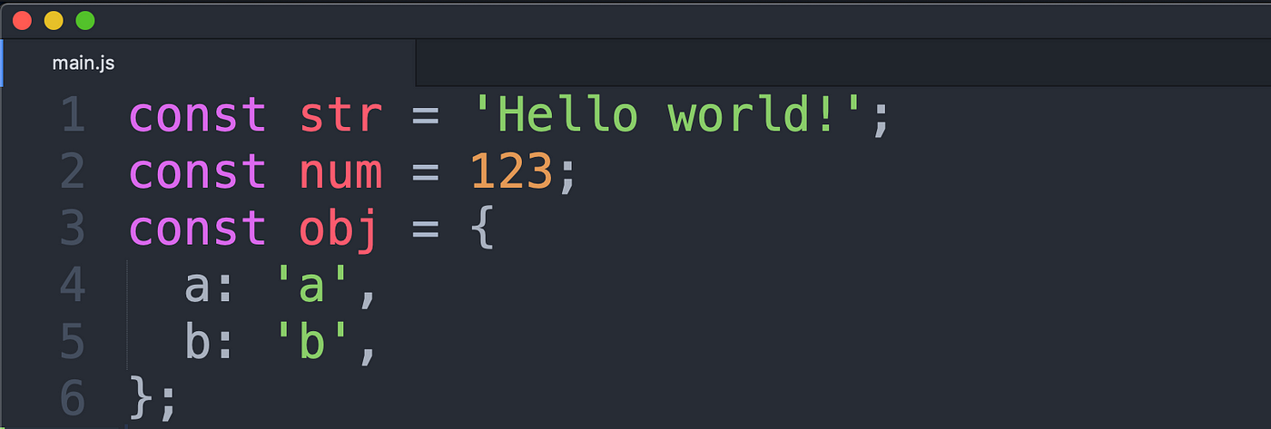
Task: Click the 'b' string value on line 5
Action: [312, 342]
